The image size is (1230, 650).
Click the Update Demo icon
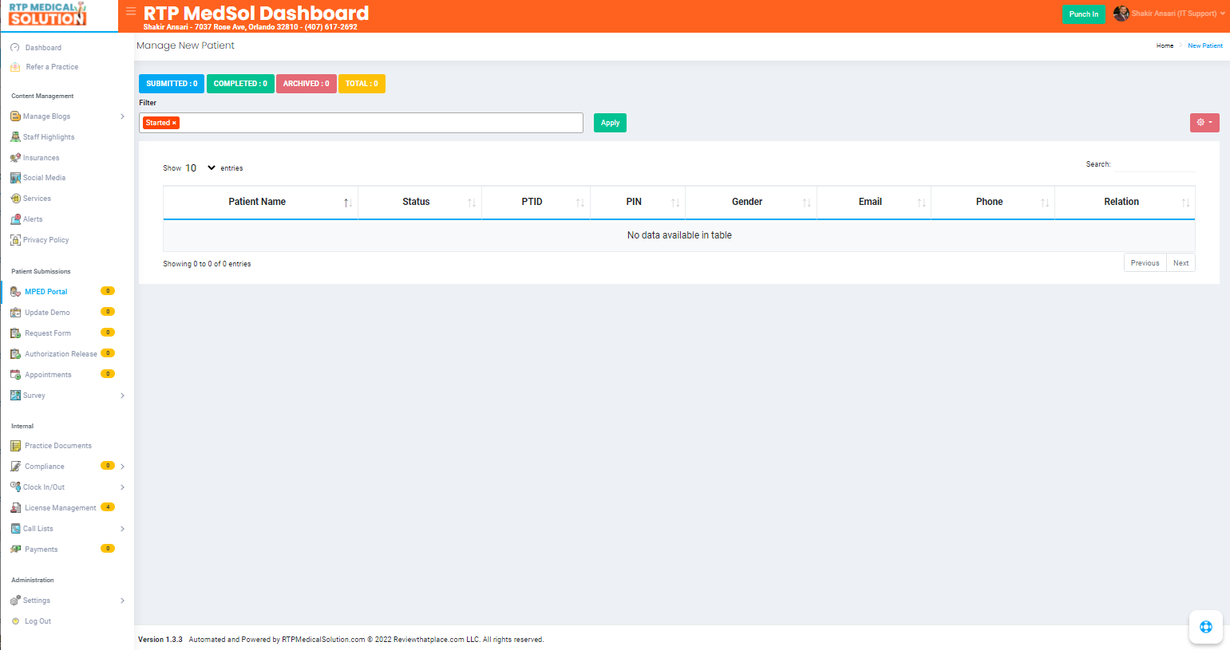coord(15,313)
